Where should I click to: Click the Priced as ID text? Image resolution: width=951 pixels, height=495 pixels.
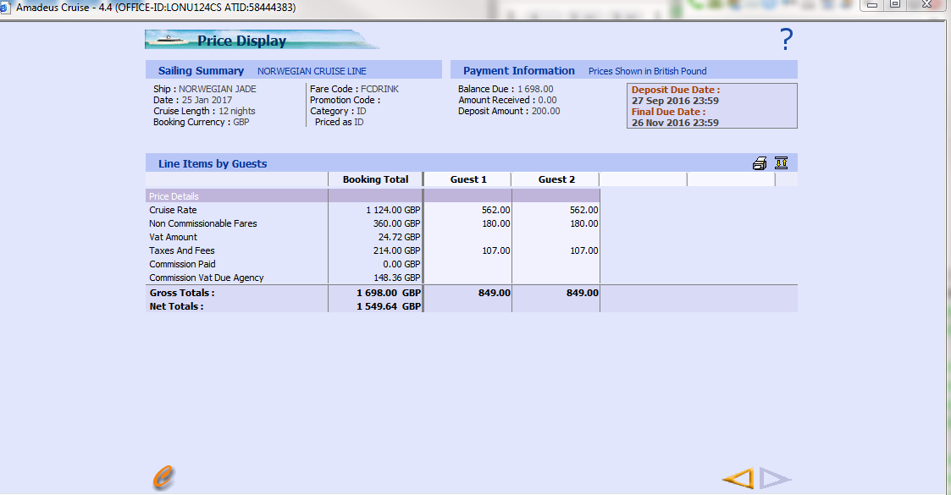tap(339, 122)
